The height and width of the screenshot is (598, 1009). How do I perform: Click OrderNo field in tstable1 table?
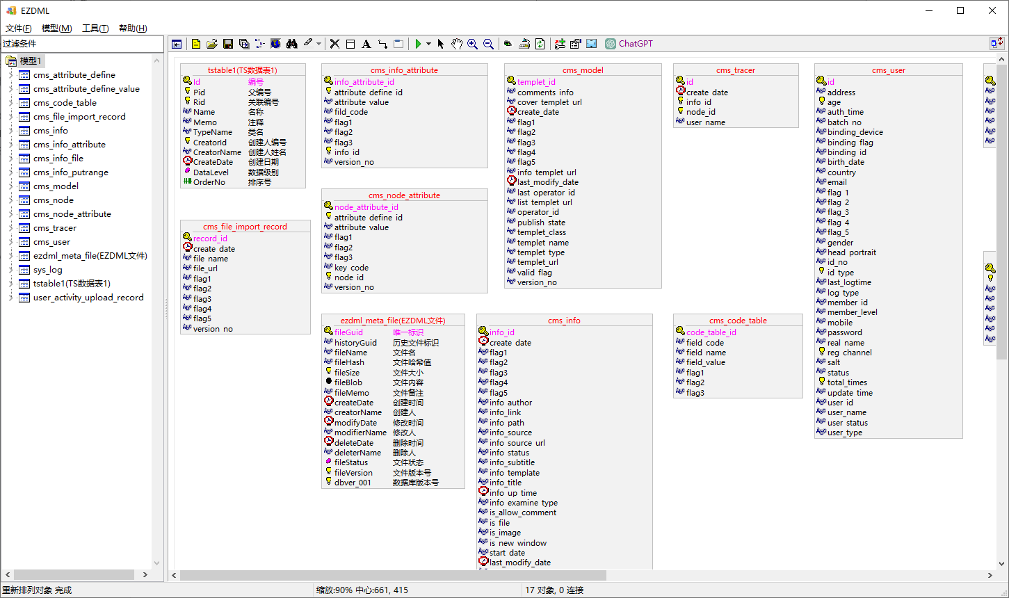tap(209, 182)
